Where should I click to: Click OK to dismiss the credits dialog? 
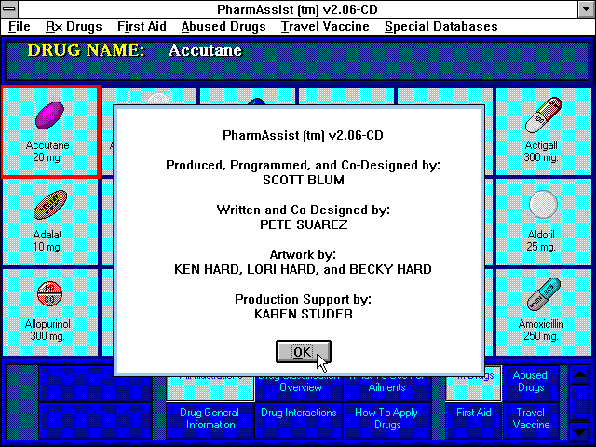tap(304, 352)
